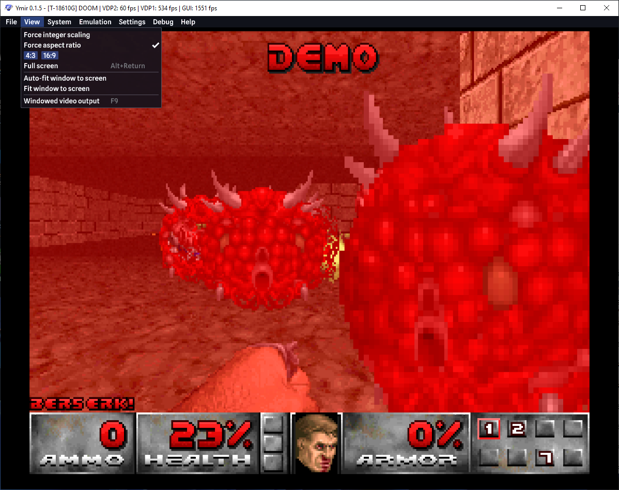Open the File menu

point(11,22)
